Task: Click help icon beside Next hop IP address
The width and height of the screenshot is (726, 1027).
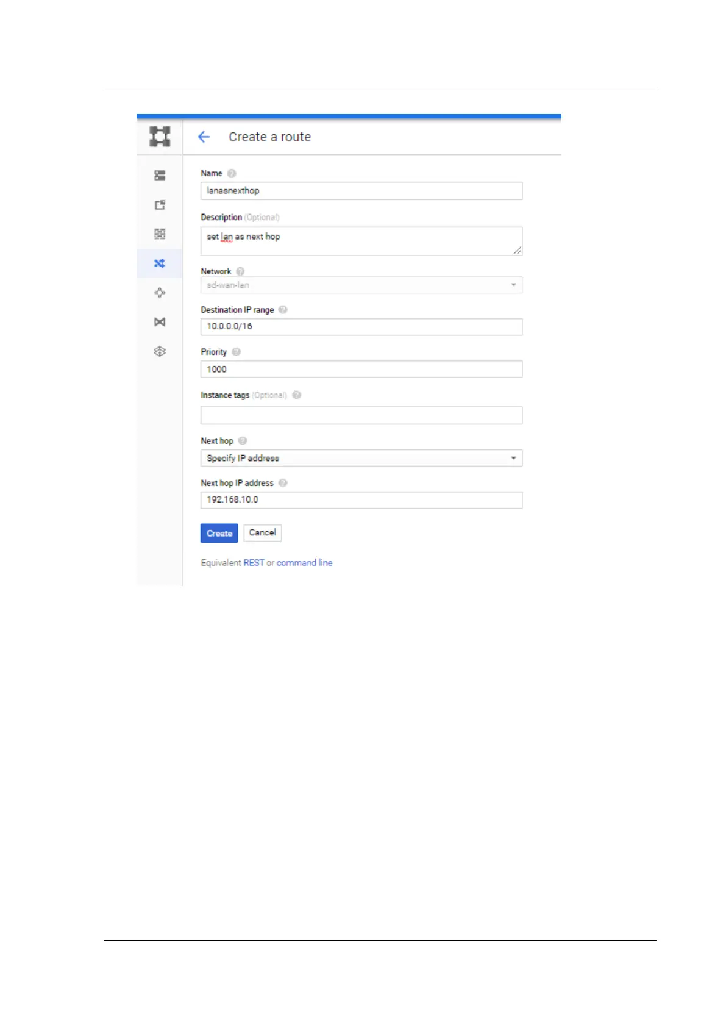Action: [283, 483]
